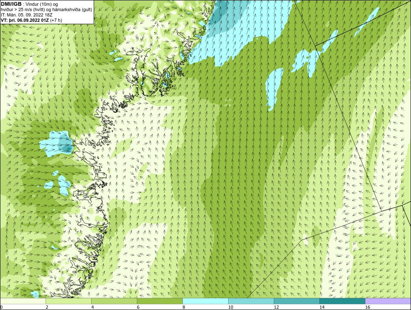Click the 8-10 m/s pale cyan legend swatch

(205, 301)
